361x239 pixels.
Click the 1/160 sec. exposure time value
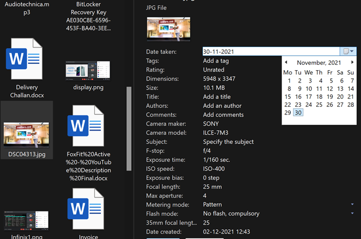click(216, 160)
